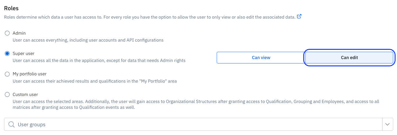Enable the Custom user radio option

point(7,95)
